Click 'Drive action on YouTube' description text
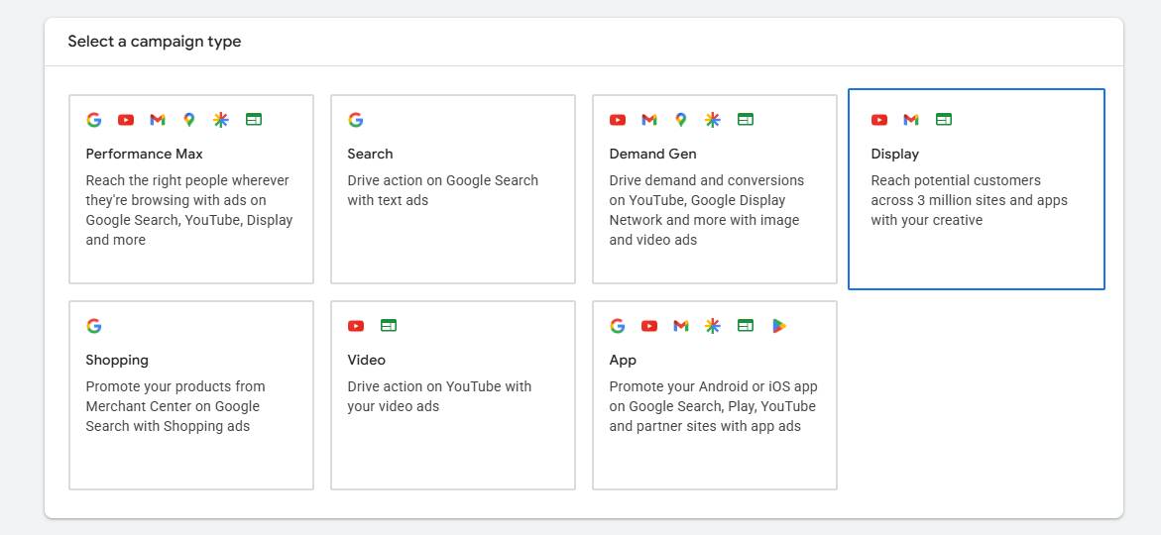The image size is (1161, 535). (439, 396)
